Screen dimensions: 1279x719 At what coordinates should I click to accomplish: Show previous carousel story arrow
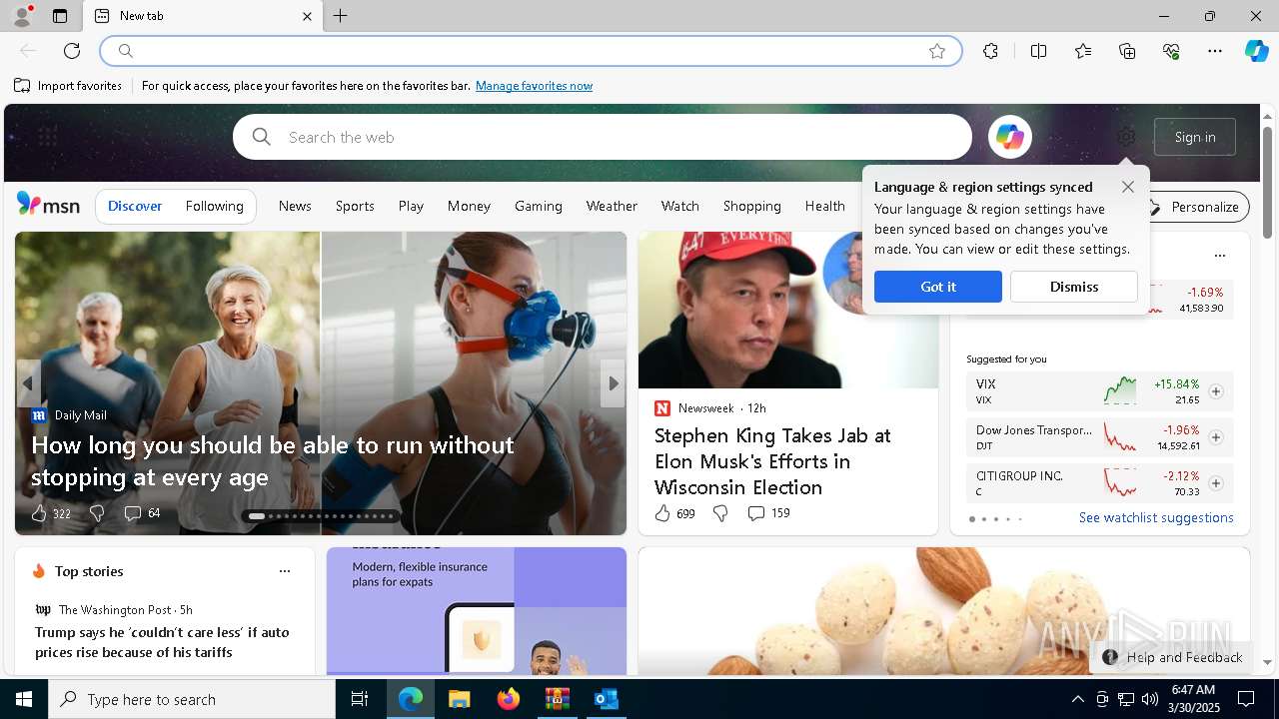point(28,383)
